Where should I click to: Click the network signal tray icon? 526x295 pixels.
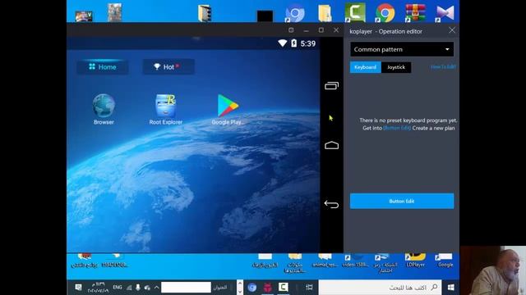click(129, 288)
